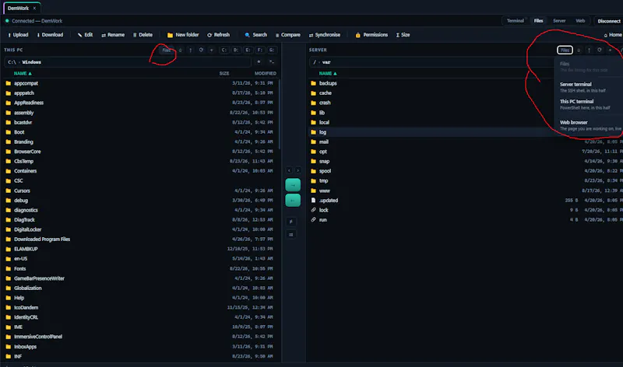Select the www folder on the server
Screen dimensions: 623x367
point(466,190)
